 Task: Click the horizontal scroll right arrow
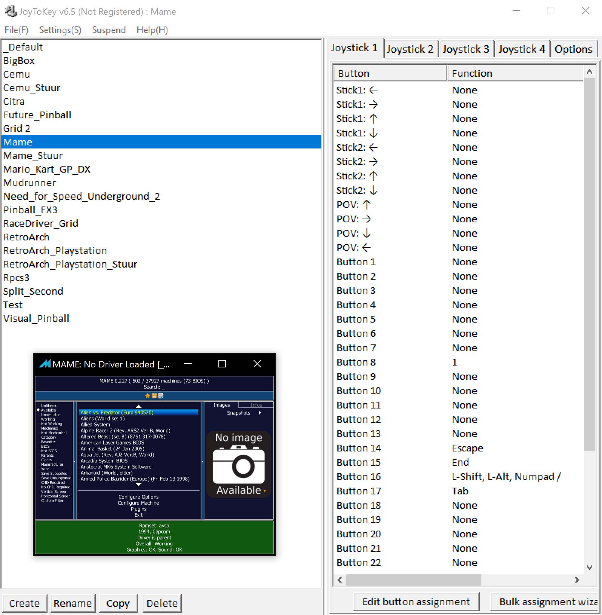point(577,580)
